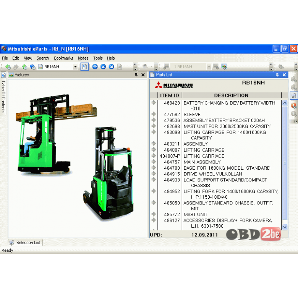
Task: Click arrow beside item 482698
Action: tap(154, 126)
